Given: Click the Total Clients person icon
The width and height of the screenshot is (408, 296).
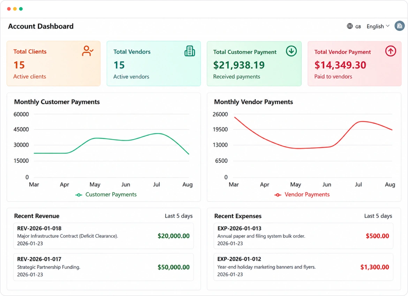Looking at the screenshot, I should tap(88, 51).
